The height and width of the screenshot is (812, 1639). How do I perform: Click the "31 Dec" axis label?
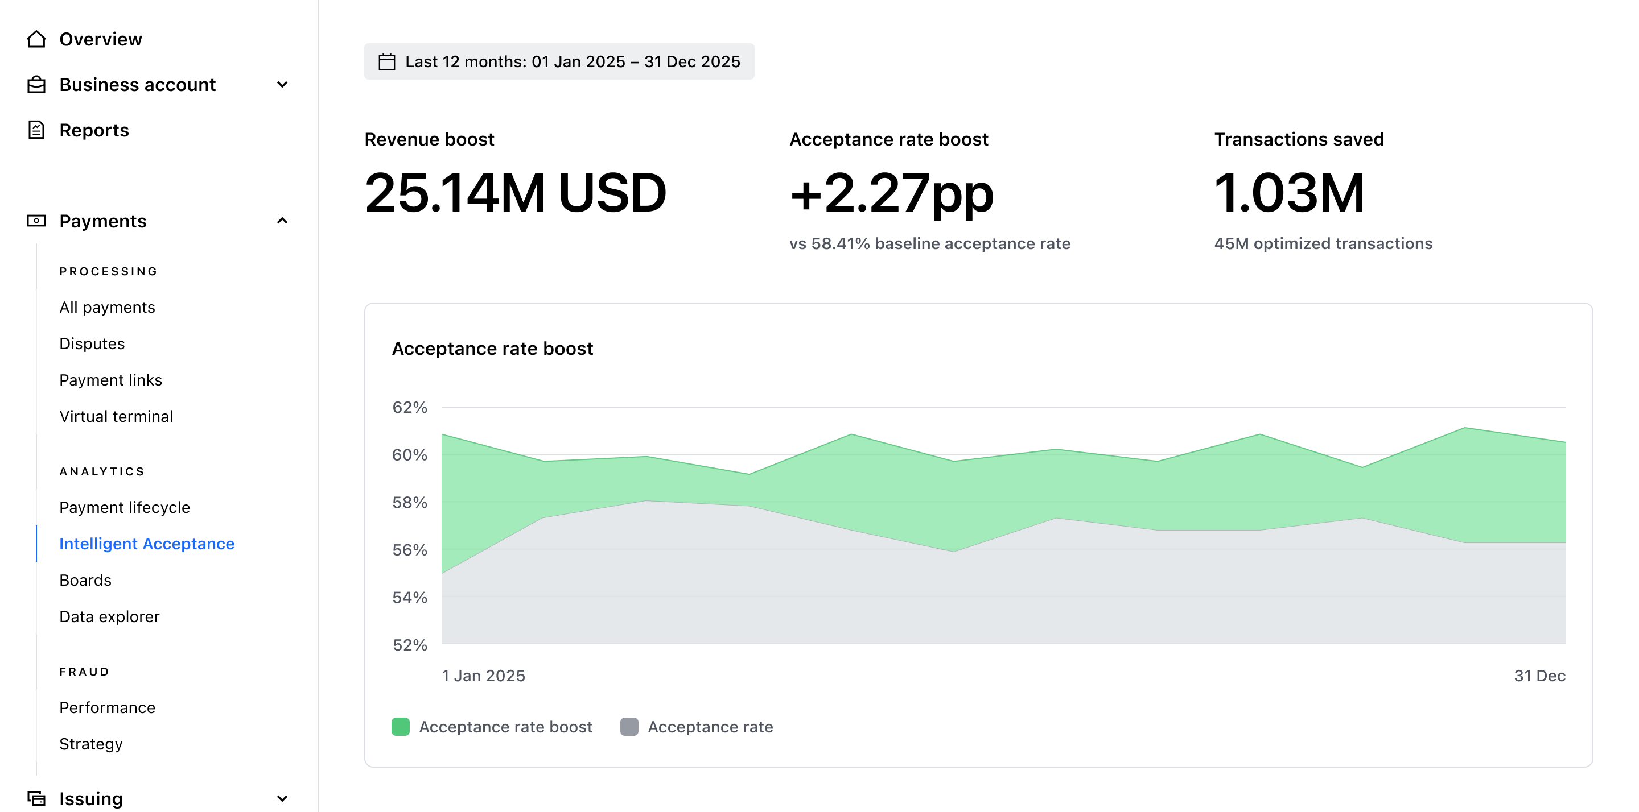click(x=1539, y=676)
